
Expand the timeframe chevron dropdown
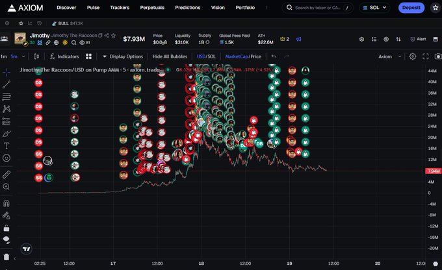(x=23, y=56)
